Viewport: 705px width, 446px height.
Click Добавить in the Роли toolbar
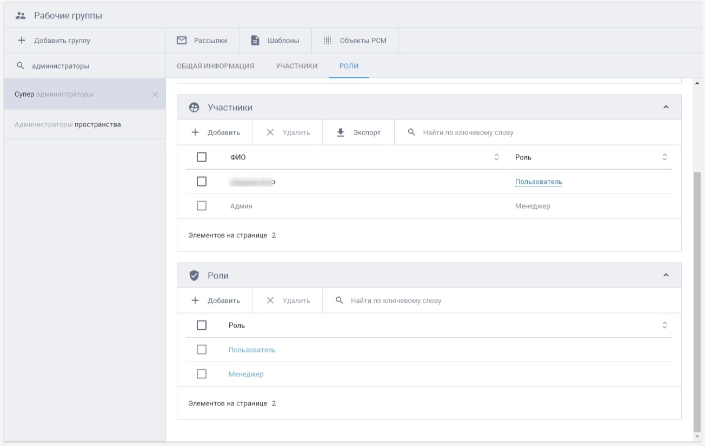point(215,301)
